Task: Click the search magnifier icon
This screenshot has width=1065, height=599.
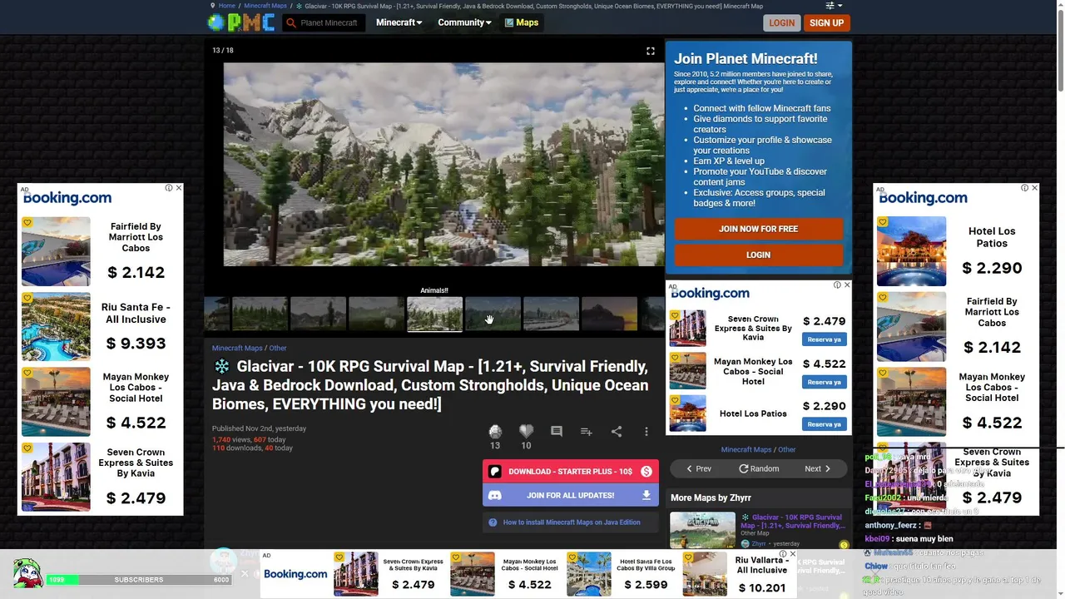Action: coord(291,23)
